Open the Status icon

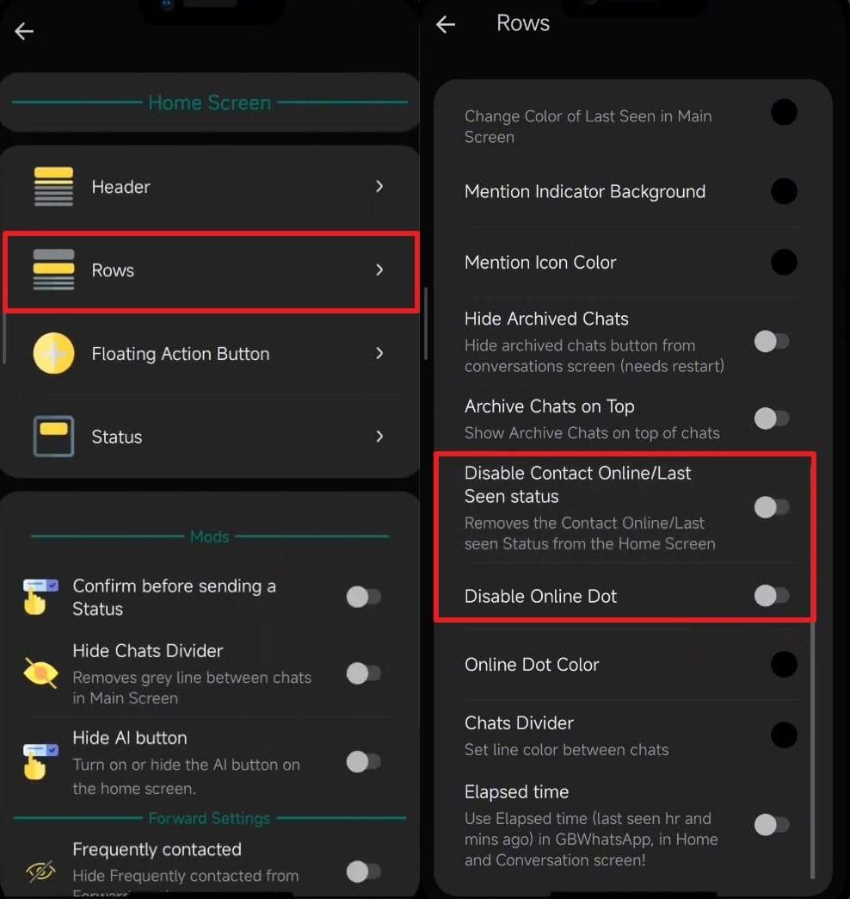[x=53, y=437]
